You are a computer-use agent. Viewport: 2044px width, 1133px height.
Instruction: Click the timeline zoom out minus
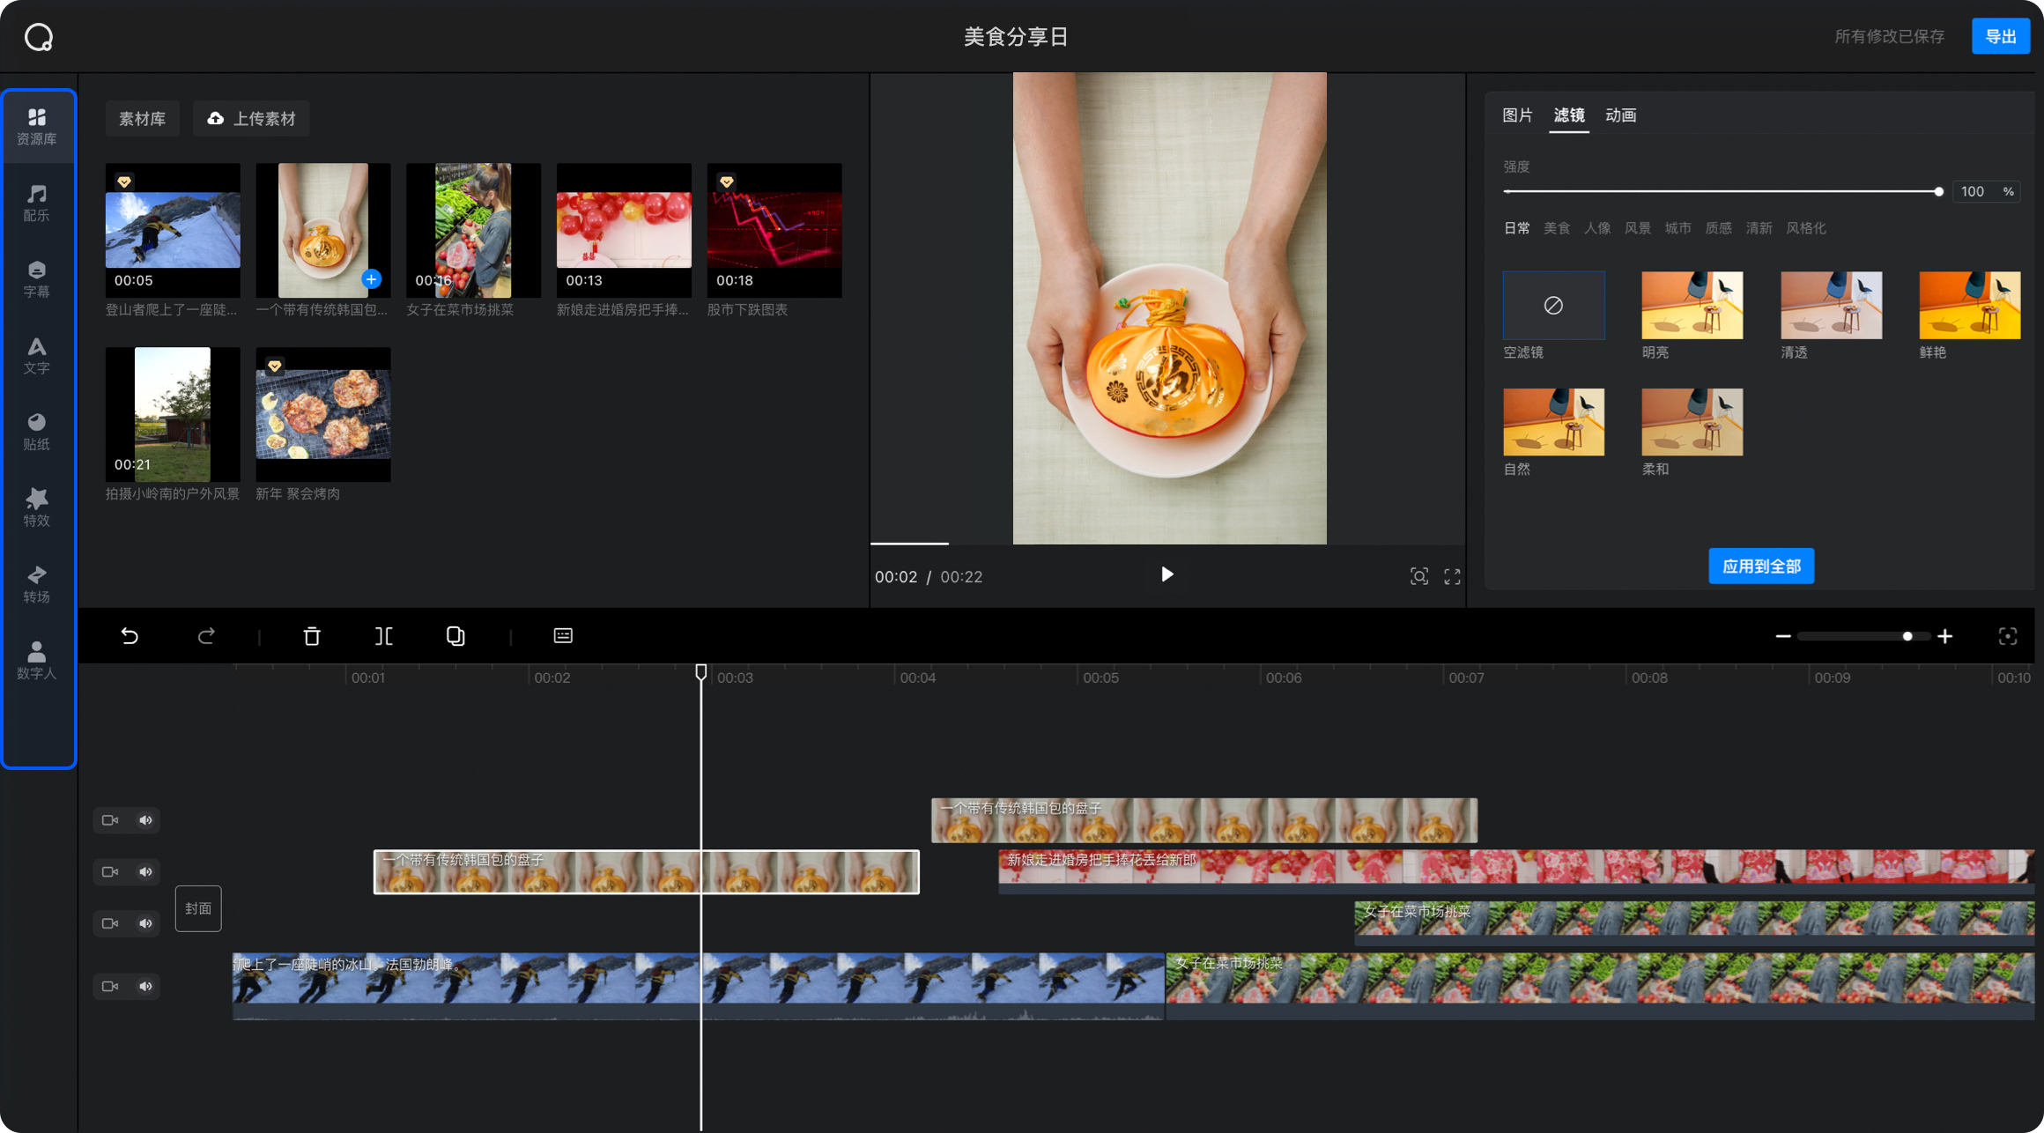click(1783, 636)
